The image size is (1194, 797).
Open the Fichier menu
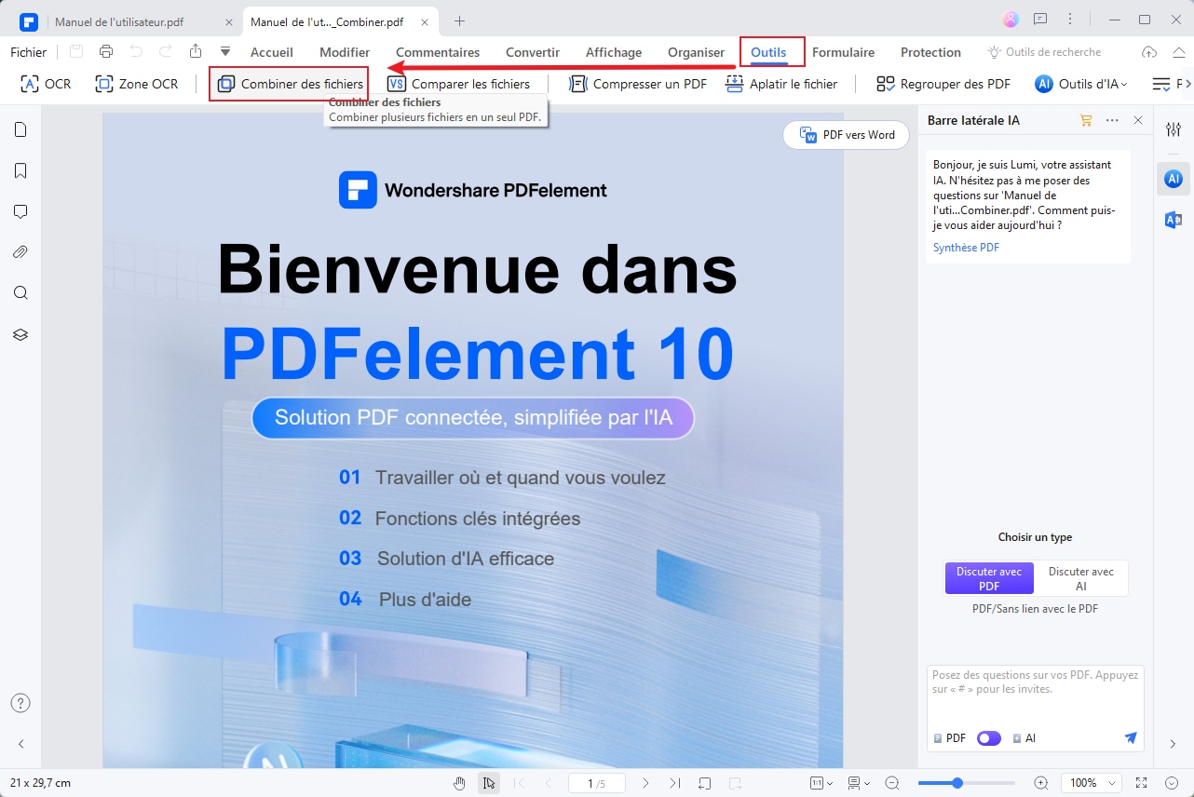(29, 52)
